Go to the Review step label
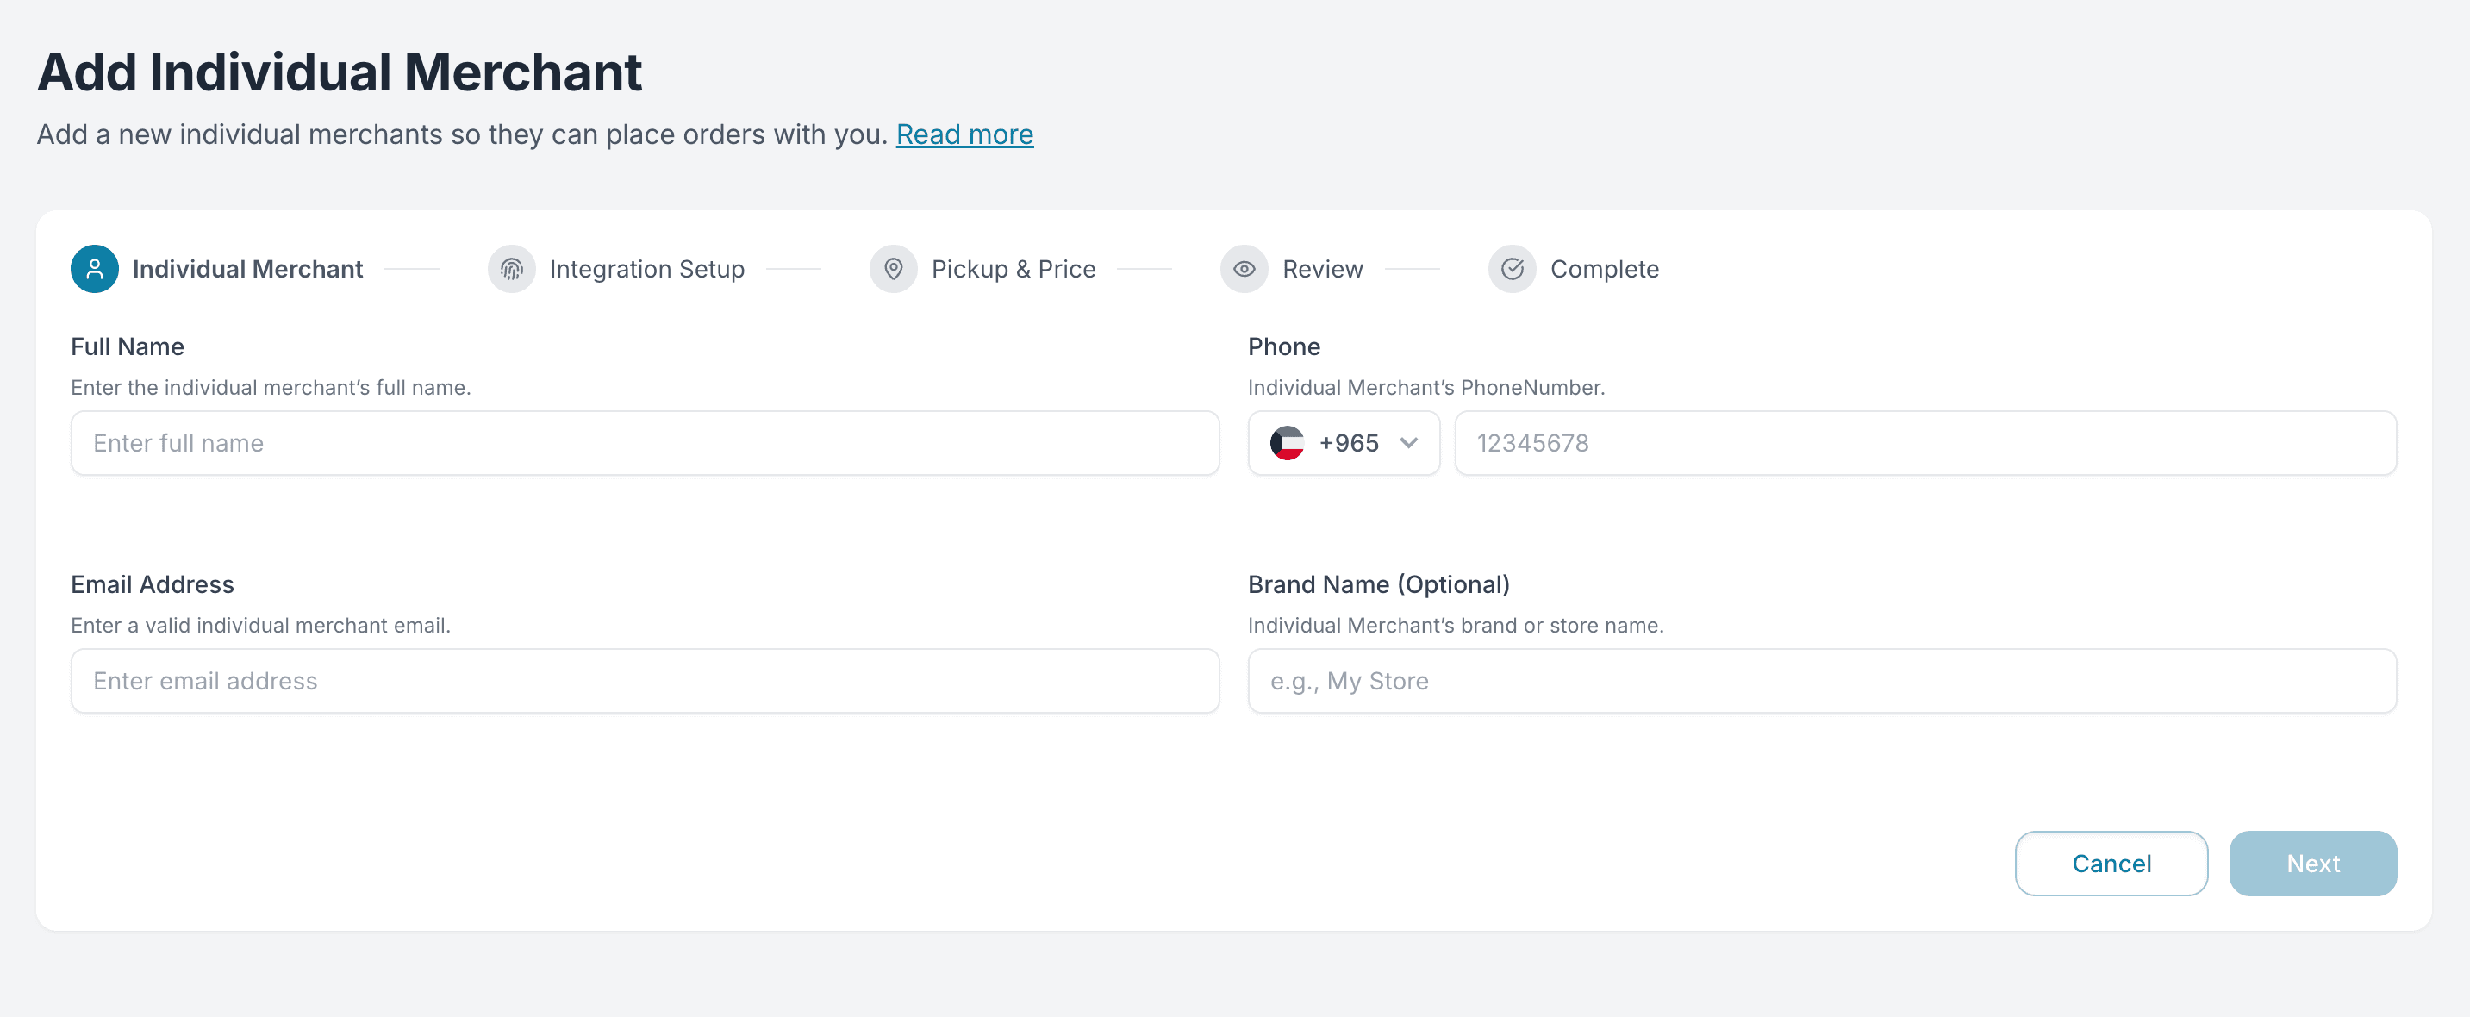 click(1322, 270)
